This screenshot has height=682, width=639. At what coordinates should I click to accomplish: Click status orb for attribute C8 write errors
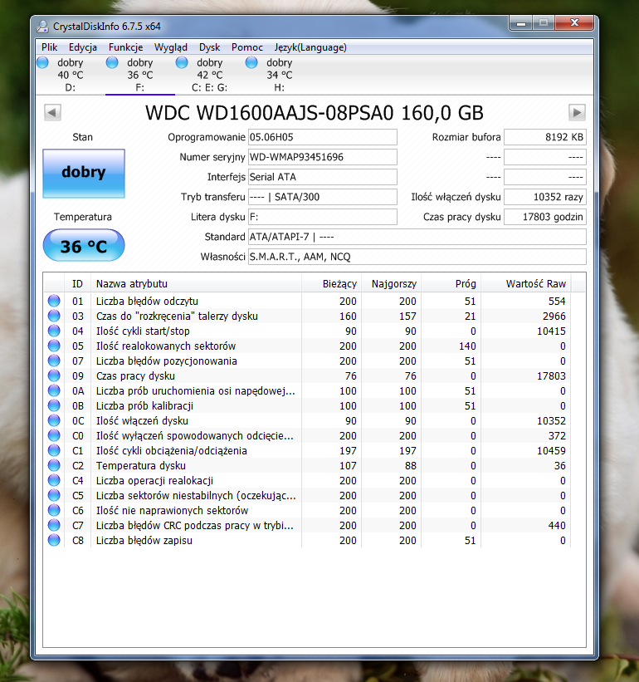pos(54,540)
